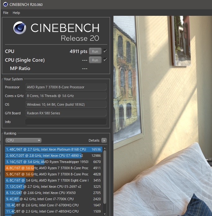Expand ranking Details with arrow button
The height and width of the screenshot is (216, 212).
click(x=104, y=140)
